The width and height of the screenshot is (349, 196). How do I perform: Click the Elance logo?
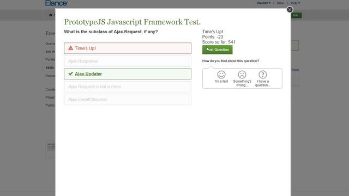point(56,3)
